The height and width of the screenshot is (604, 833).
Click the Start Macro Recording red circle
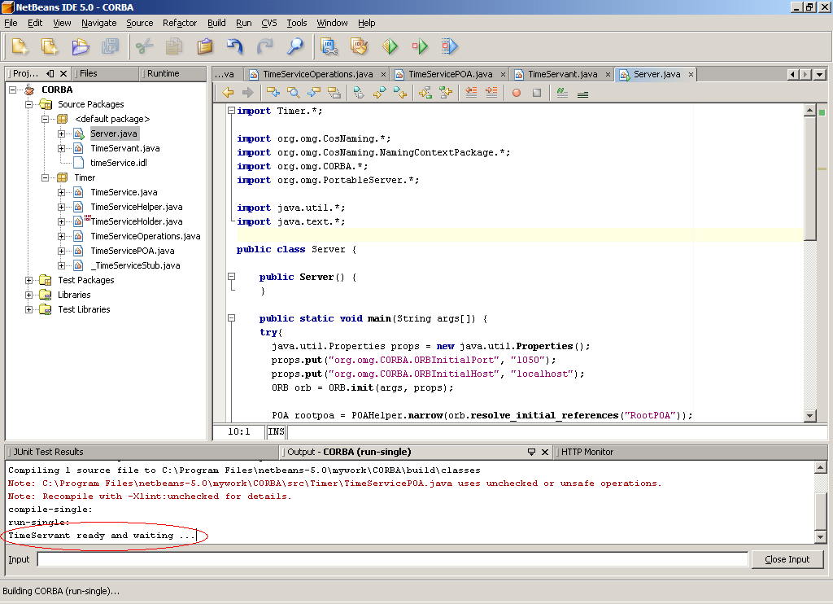[x=517, y=93]
